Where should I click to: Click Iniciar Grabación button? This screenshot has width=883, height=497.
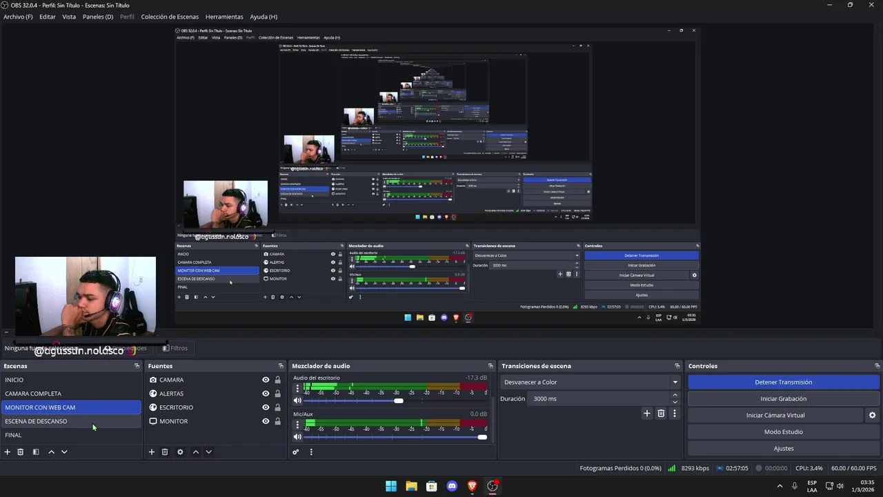(x=784, y=399)
